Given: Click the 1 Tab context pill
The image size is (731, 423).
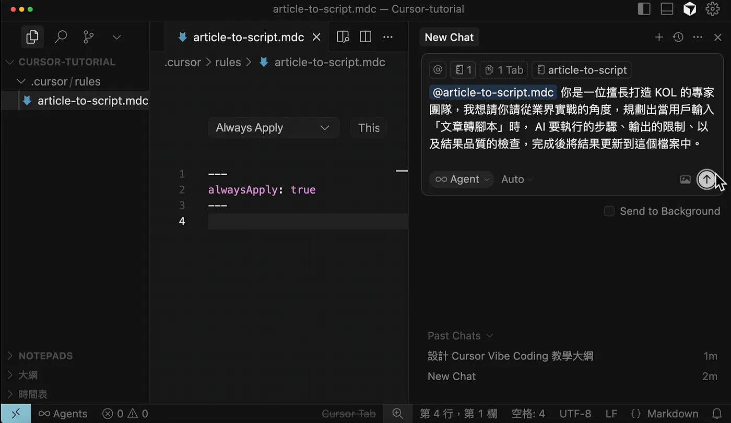Looking at the screenshot, I should tap(503, 70).
